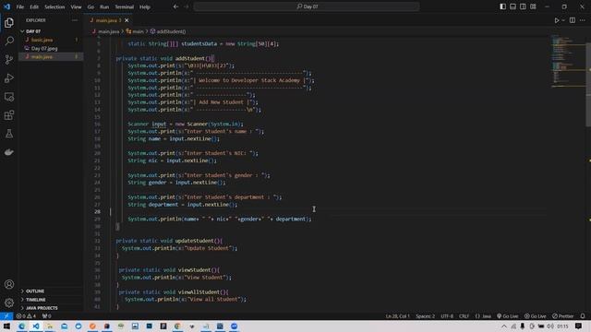Screen dimensions: 591x332
Task: Open the Go menu
Action: pyautogui.click(x=90, y=6)
